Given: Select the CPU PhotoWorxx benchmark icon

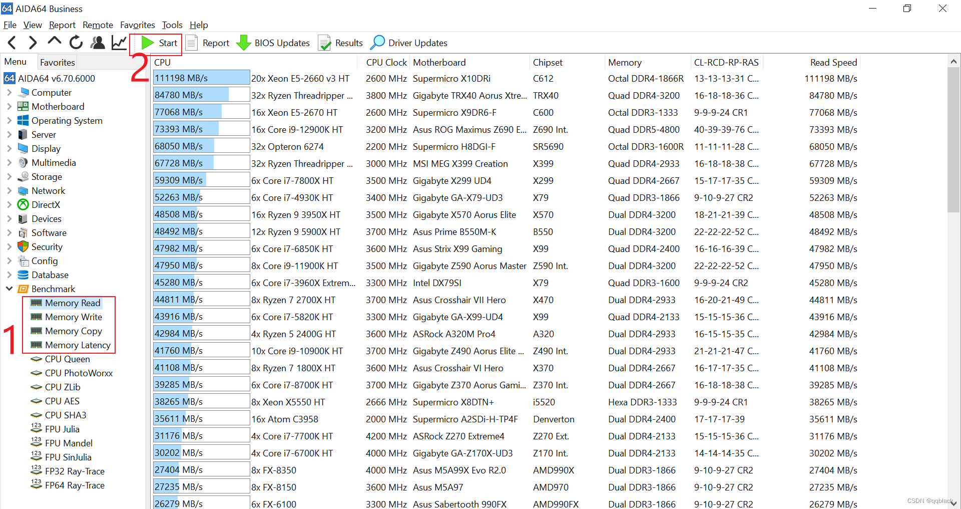Looking at the screenshot, I should tap(36, 373).
